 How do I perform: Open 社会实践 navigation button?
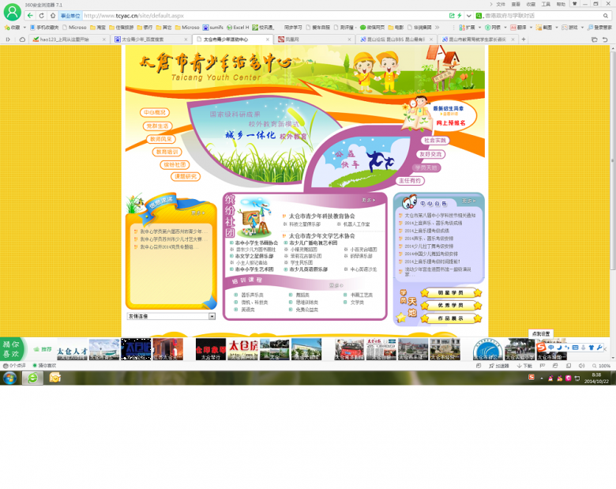(x=435, y=141)
